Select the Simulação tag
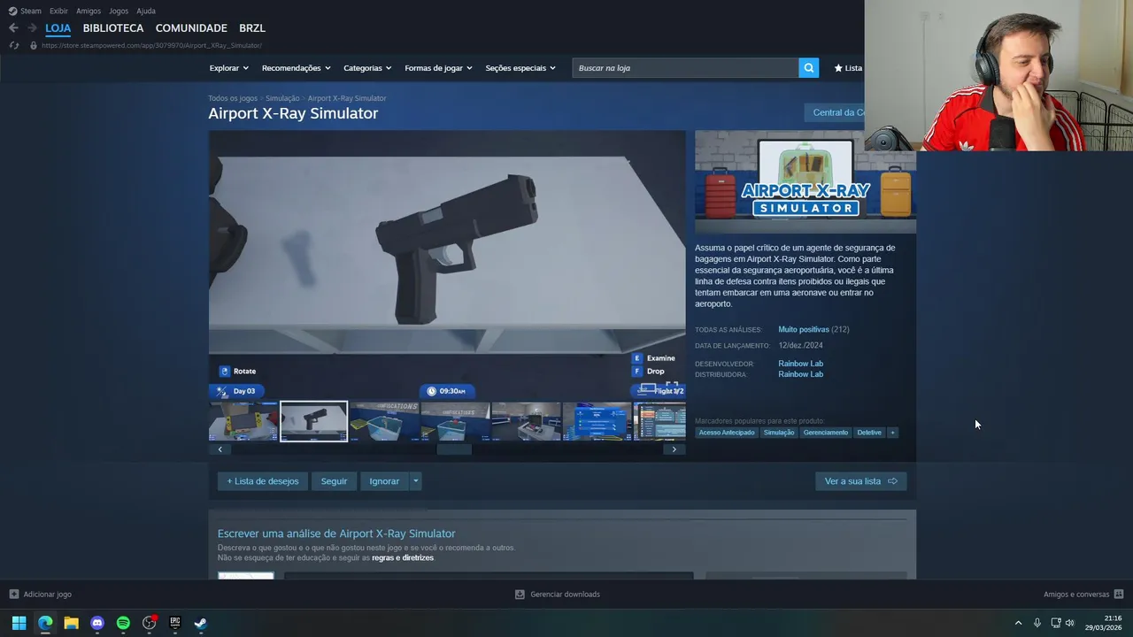 tap(779, 433)
